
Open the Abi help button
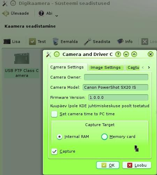click(x=45, y=13)
